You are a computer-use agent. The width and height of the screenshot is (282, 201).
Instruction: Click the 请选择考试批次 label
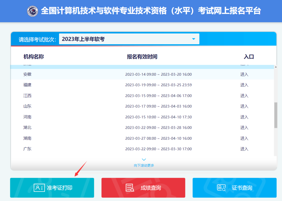37,39
